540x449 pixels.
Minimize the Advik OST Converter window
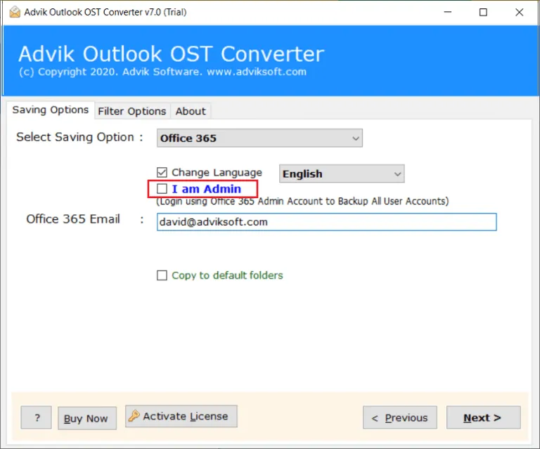tap(448, 12)
